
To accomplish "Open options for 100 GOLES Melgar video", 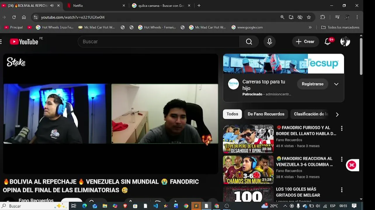I will click(342, 190).
